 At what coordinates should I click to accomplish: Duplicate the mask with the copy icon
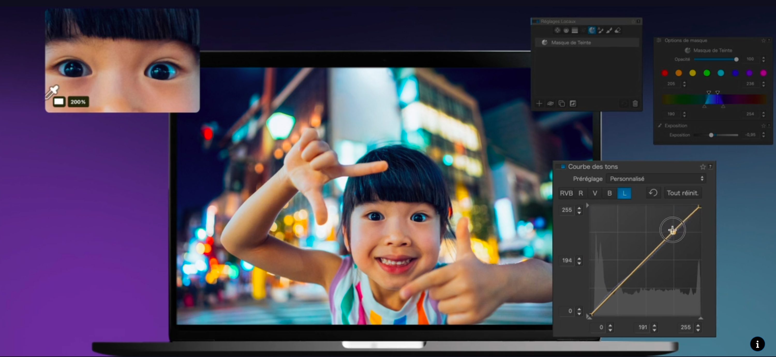point(562,104)
